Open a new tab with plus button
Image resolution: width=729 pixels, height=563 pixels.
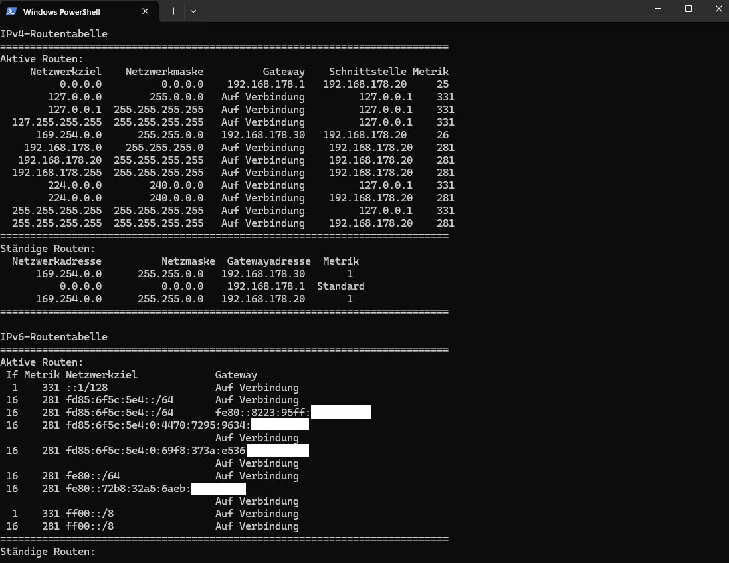[x=173, y=11]
